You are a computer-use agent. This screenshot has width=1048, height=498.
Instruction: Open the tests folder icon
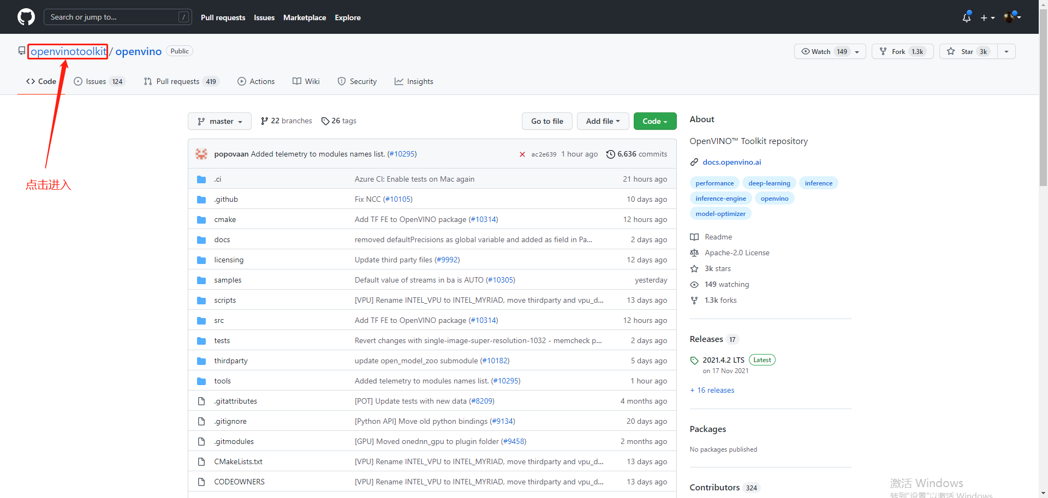201,341
